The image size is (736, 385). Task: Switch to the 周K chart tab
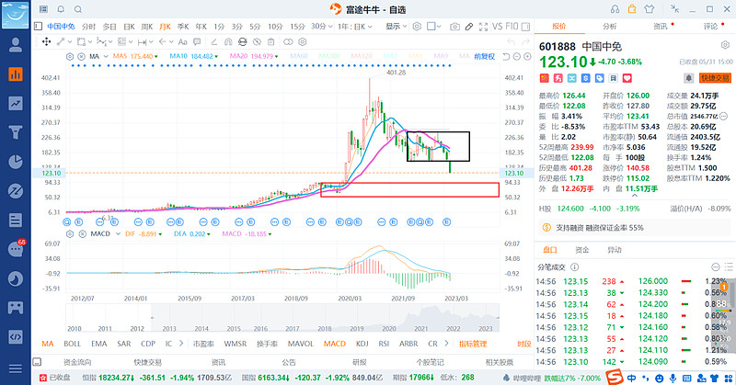point(147,27)
